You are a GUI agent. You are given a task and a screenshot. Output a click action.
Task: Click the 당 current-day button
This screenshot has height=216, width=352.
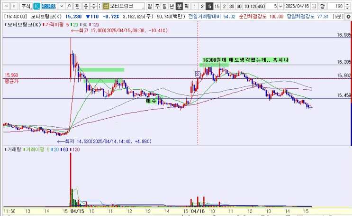[x=322, y=6]
